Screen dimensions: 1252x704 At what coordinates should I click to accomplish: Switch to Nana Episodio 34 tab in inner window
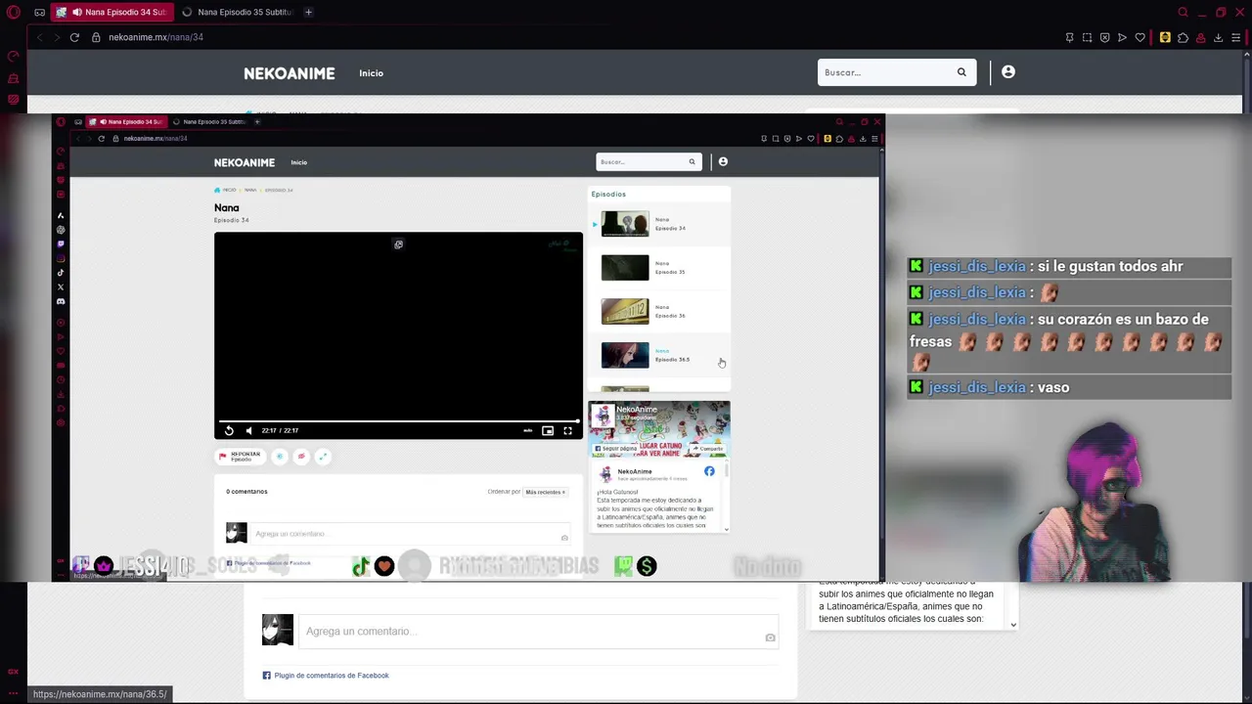pyautogui.click(x=127, y=122)
